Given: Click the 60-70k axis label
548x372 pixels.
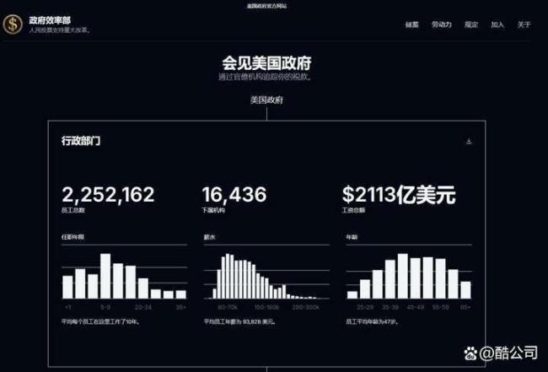Looking at the screenshot, I should click(228, 307).
